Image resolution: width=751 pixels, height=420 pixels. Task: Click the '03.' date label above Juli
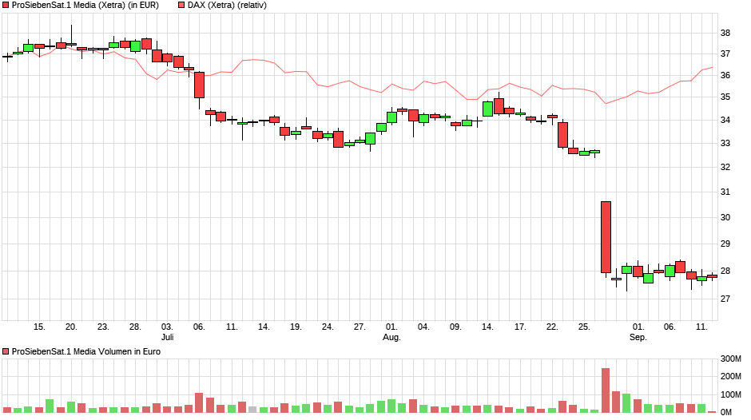pyautogui.click(x=167, y=327)
